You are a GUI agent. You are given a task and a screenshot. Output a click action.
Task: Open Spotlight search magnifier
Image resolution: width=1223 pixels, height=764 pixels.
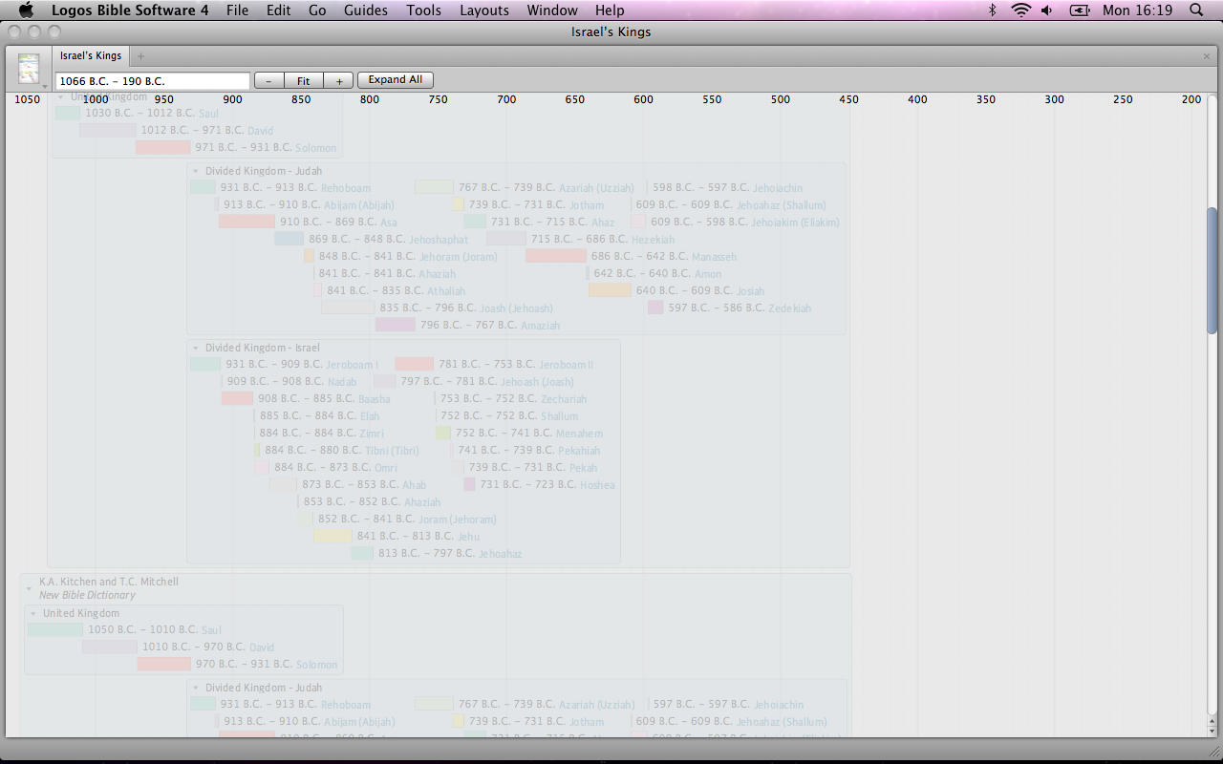[1196, 11]
